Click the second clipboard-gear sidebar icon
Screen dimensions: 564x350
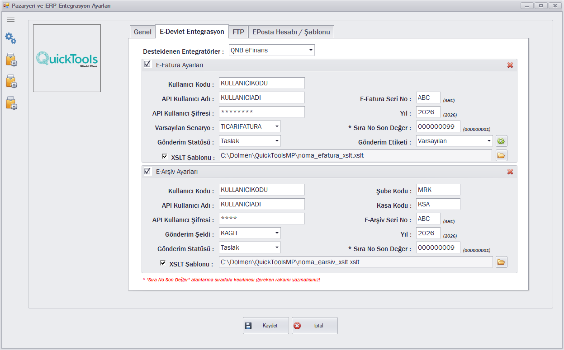11,81
